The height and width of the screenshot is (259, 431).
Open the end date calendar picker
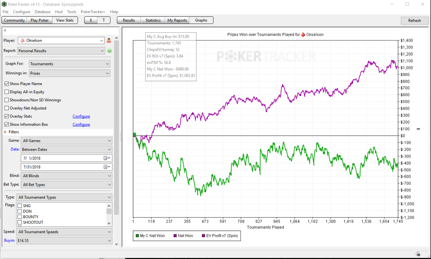pos(107,167)
